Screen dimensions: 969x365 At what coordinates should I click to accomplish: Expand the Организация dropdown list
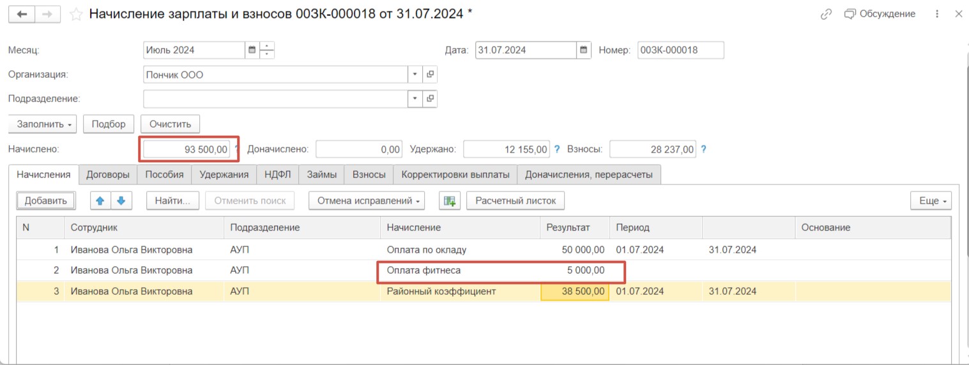tap(415, 75)
